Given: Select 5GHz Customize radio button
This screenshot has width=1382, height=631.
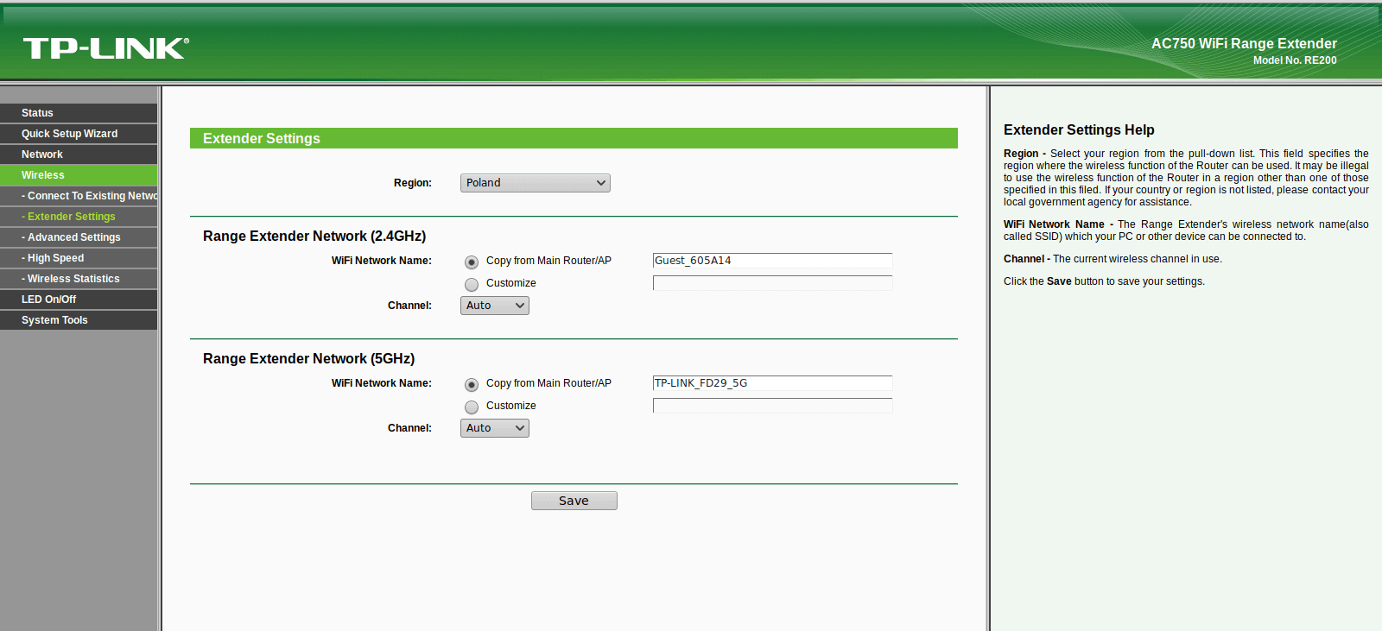Looking at the screenshot, I should pos(472,407).
